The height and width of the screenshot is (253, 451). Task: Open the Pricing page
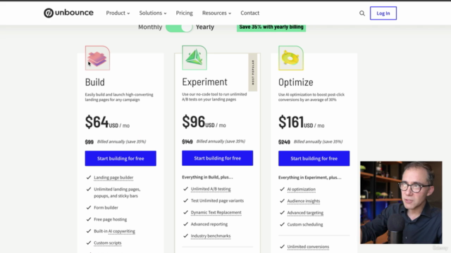point(185,13)
